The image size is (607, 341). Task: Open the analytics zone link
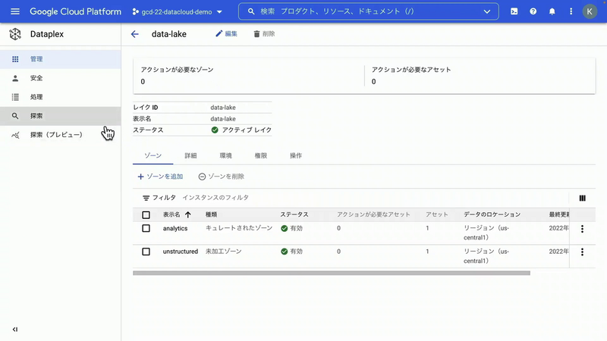[175, 229]
